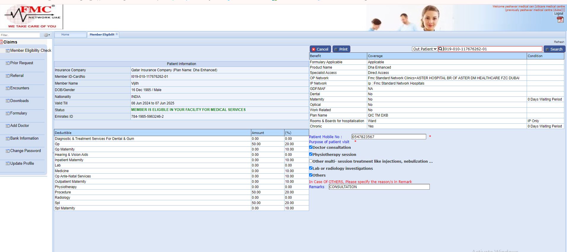Image resolution: width=567 pixels, height=252 pixels.
Task: Click the Add Doctor sidebar icon
Action: 8,126
